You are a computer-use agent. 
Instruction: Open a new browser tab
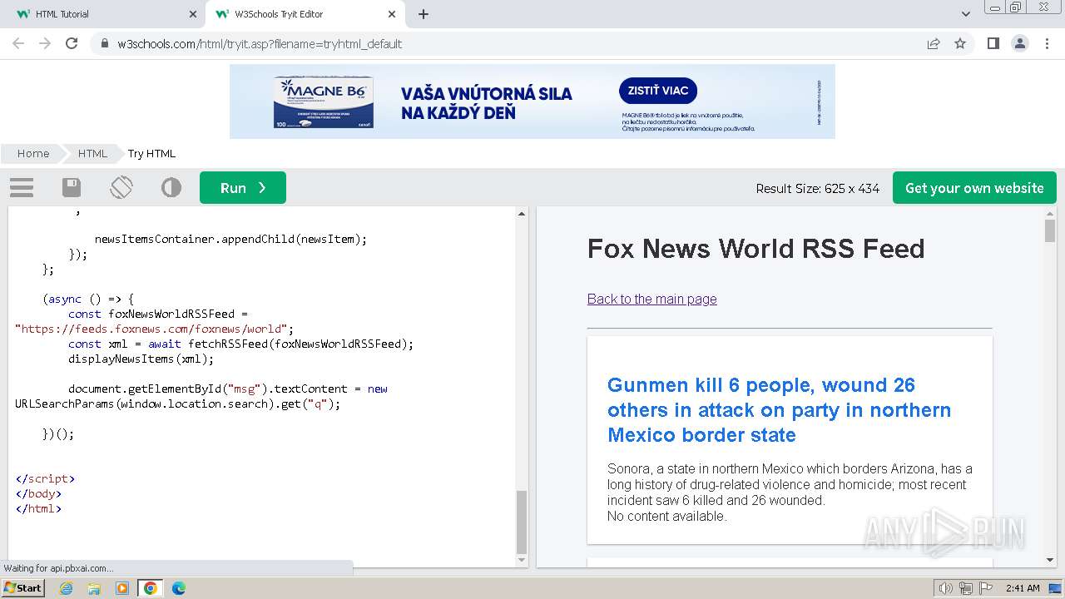tap(424, 14)
